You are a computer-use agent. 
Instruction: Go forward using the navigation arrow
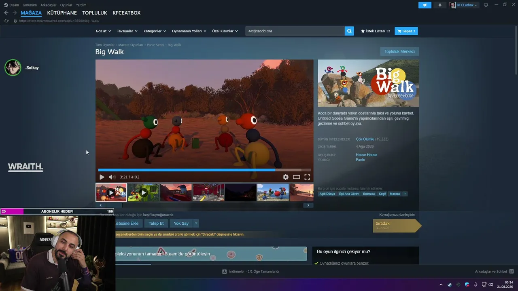coord(15,13)
